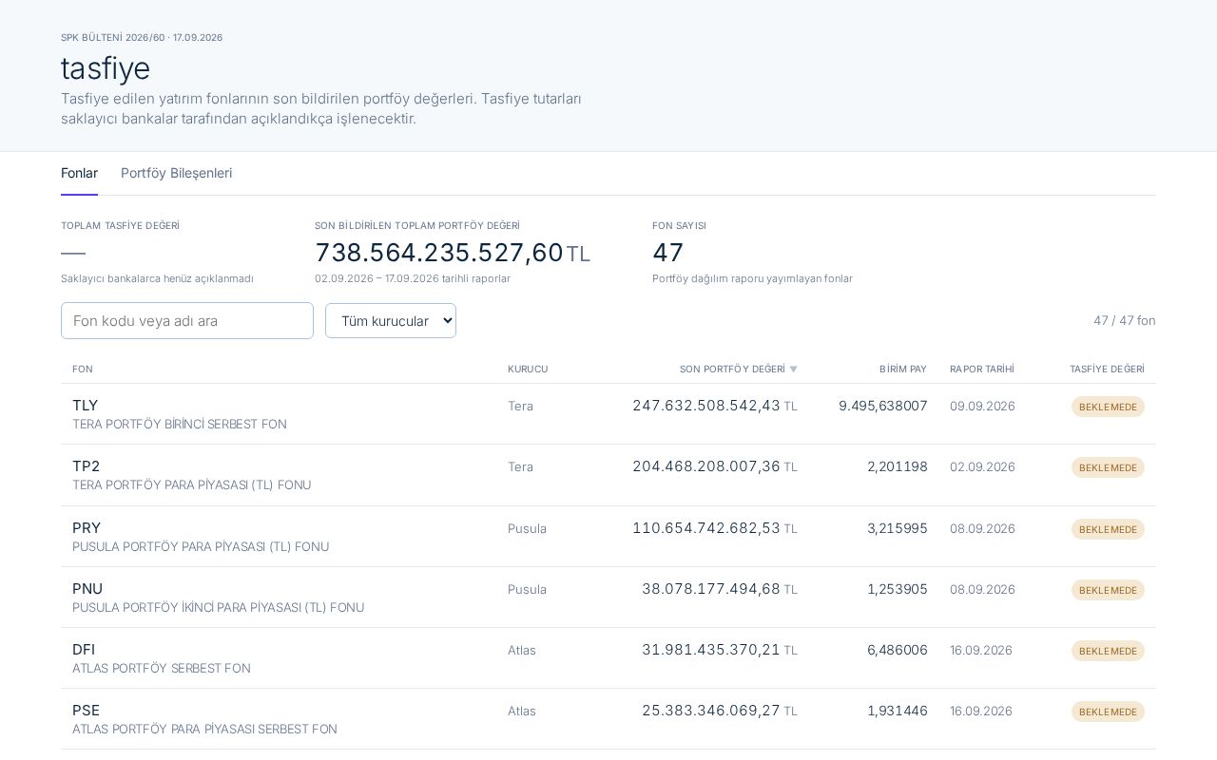The image size is (1217, 760).
Task: Select the PSE fund code
Action: [87, 711]
